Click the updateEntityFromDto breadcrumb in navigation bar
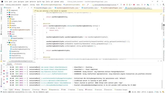The height and width of the screenshot is (93, 165). (x=72, y=5)
